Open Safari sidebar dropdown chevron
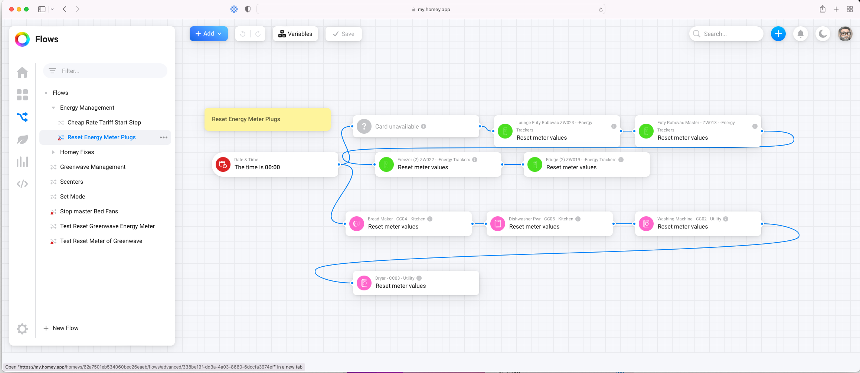860x373 pixels. click(x=52, y=9)
